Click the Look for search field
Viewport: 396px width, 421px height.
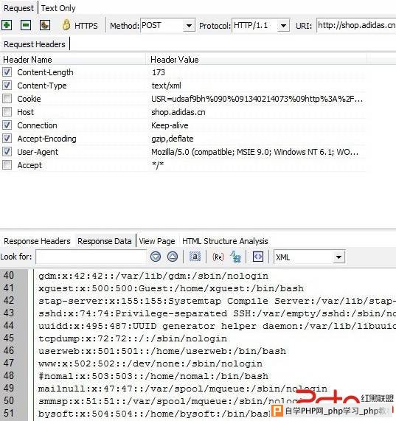click(91, 257)
